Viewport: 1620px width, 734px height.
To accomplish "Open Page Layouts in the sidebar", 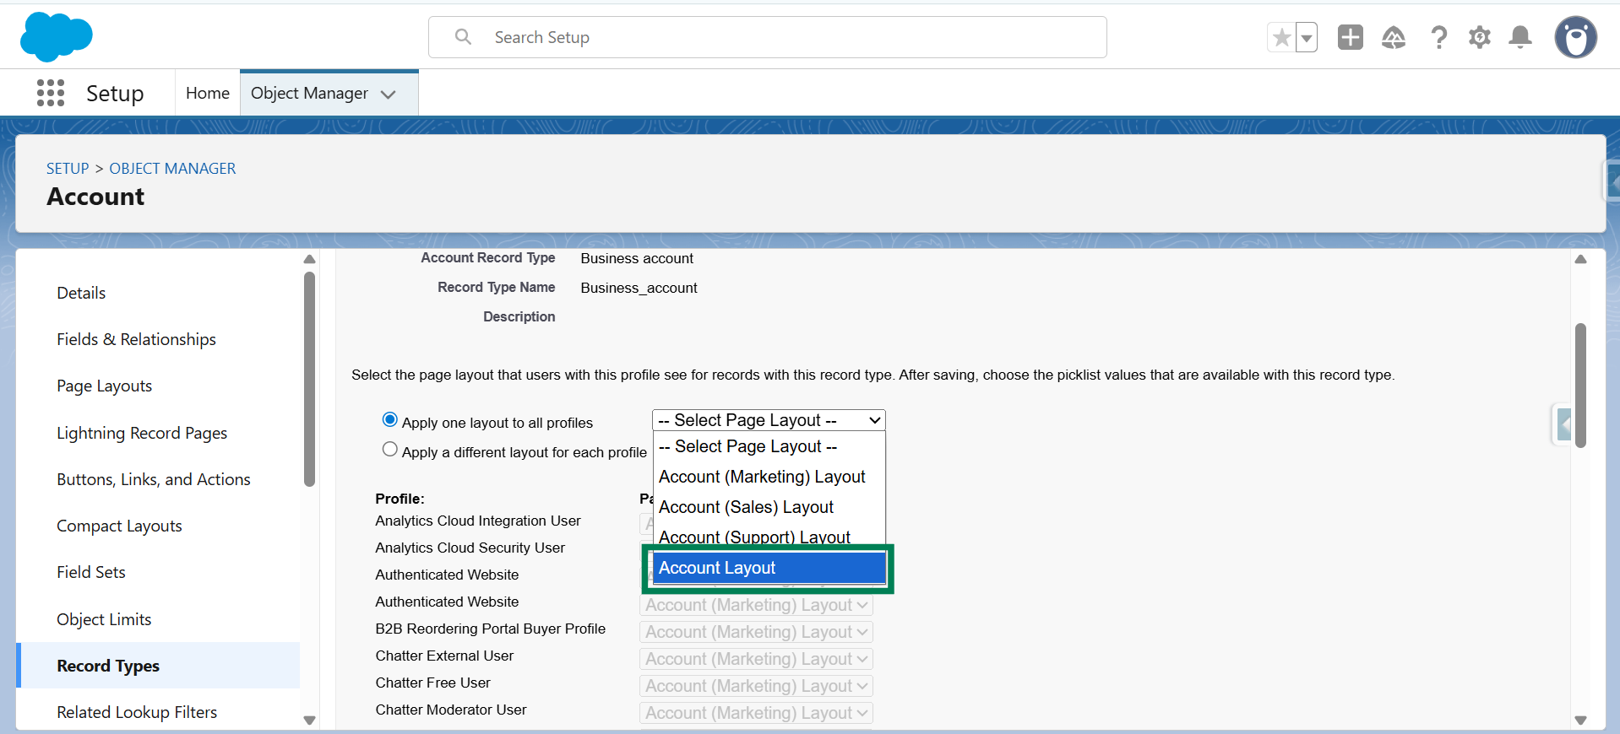I will 104,386.
